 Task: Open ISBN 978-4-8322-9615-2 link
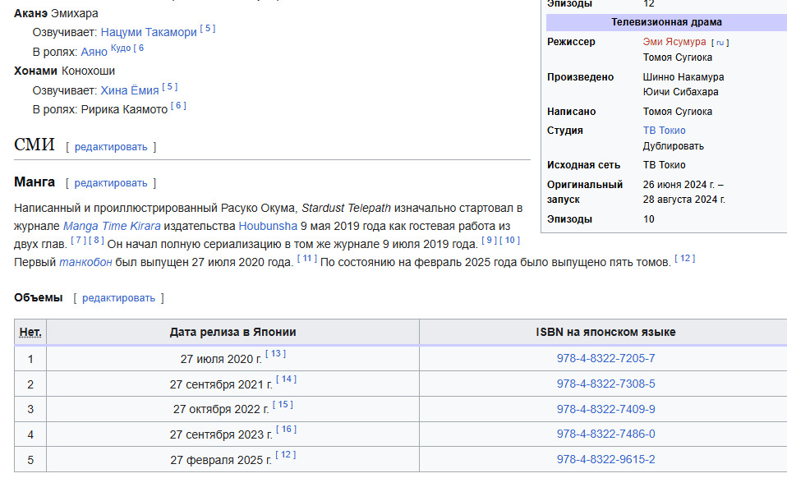pyautogui.click(x=605, y=459)
